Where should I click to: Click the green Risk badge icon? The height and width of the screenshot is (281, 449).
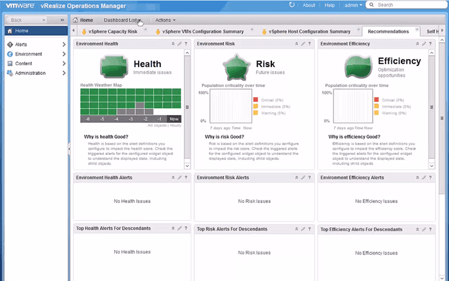pyautogui.click(x=236, y=67)
